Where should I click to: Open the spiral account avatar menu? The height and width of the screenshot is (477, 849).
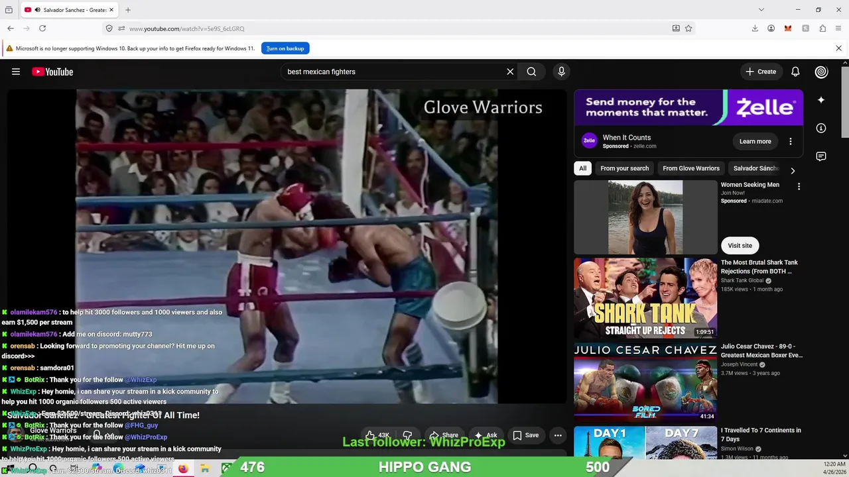821,72
